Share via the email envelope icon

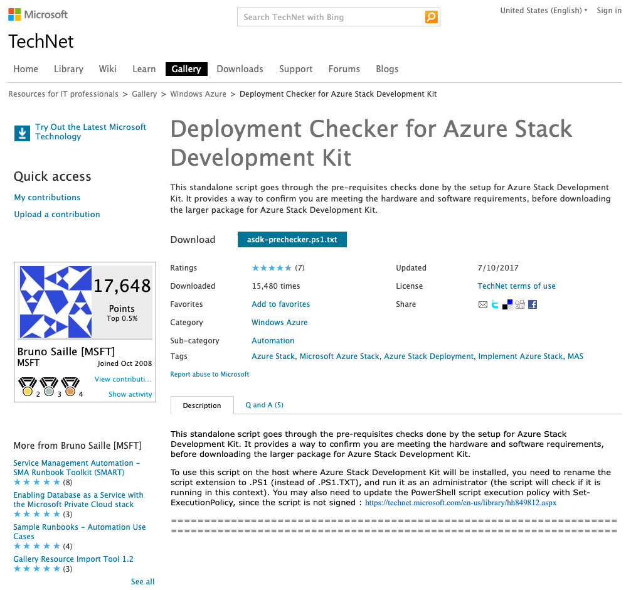[x=483, y=305]
